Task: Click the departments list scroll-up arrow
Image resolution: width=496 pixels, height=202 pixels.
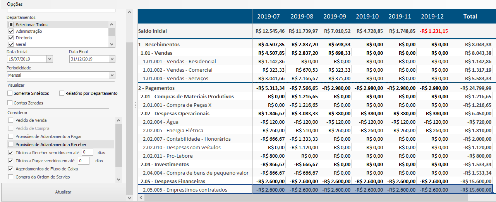Action: coord(112,24)
